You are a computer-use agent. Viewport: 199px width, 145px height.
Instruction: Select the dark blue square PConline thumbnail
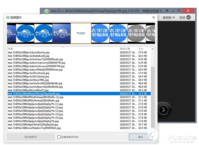61,33
